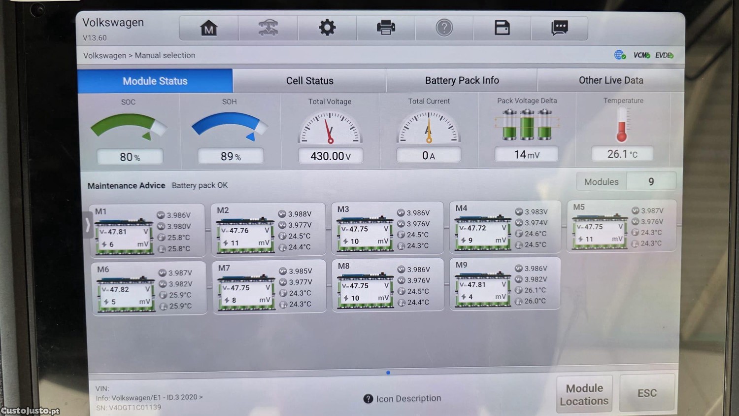Expand the left side panel arrow
This screenshot has width=739, height=416.
click(x=88, y=225)
